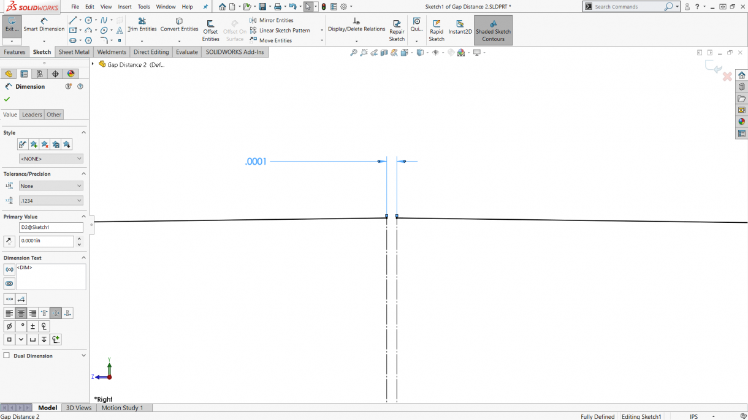Select the Sketch Fillet tool
748x420 pixels.
tap(104, 40)
